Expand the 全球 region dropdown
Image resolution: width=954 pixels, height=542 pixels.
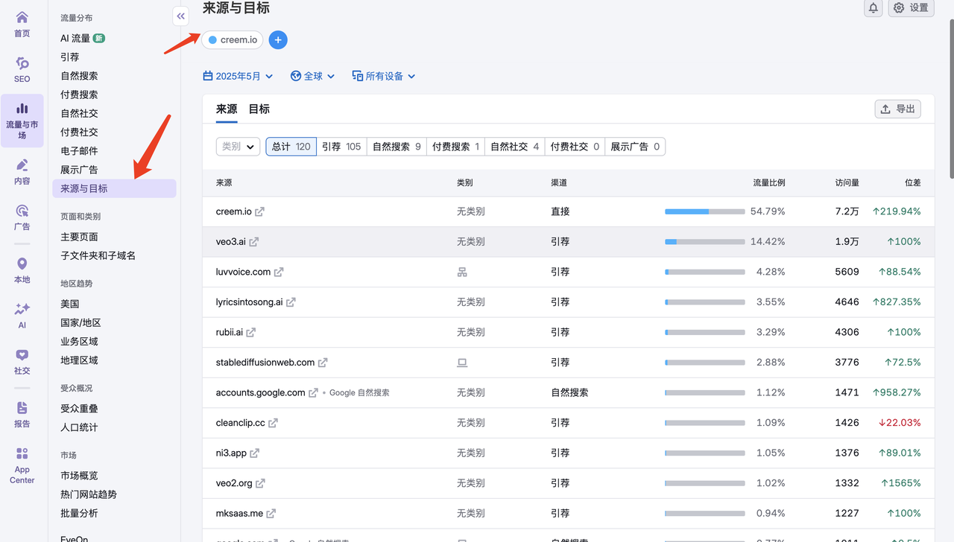(312, 76)
